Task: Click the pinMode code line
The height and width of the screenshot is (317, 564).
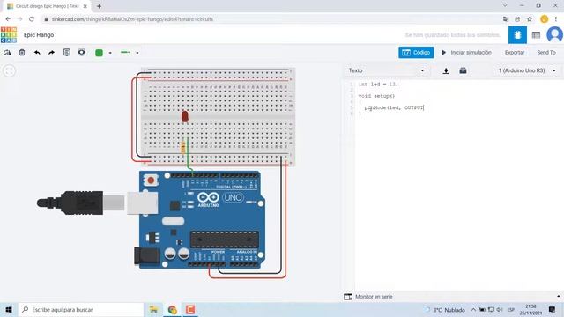Action: coord(394,107)
